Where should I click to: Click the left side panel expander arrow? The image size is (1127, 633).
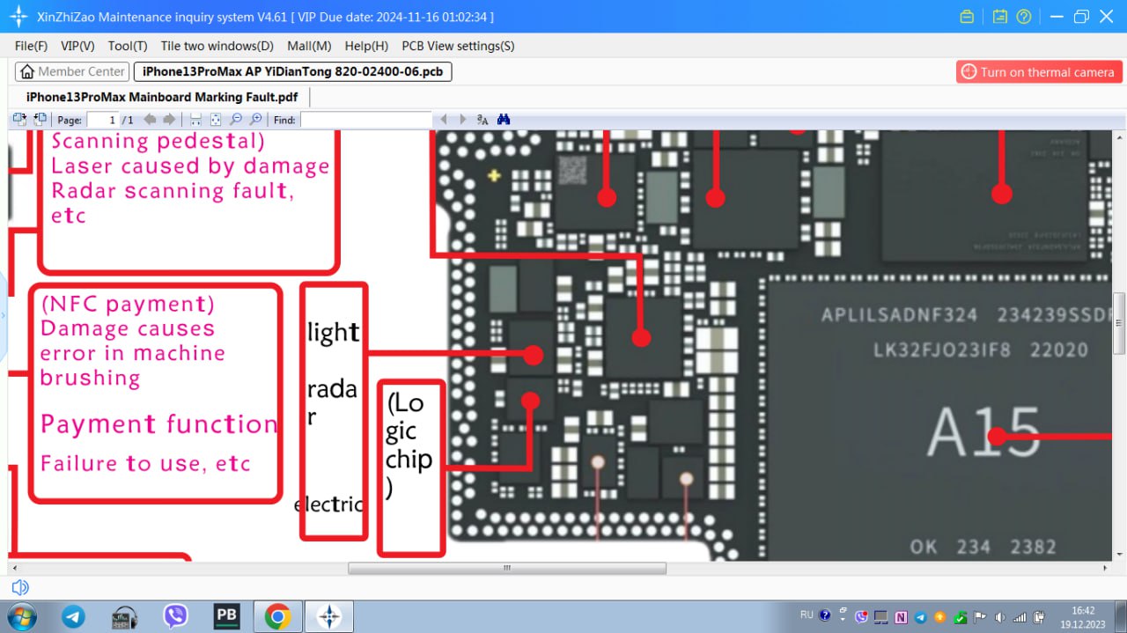click(x=3, y=314)
